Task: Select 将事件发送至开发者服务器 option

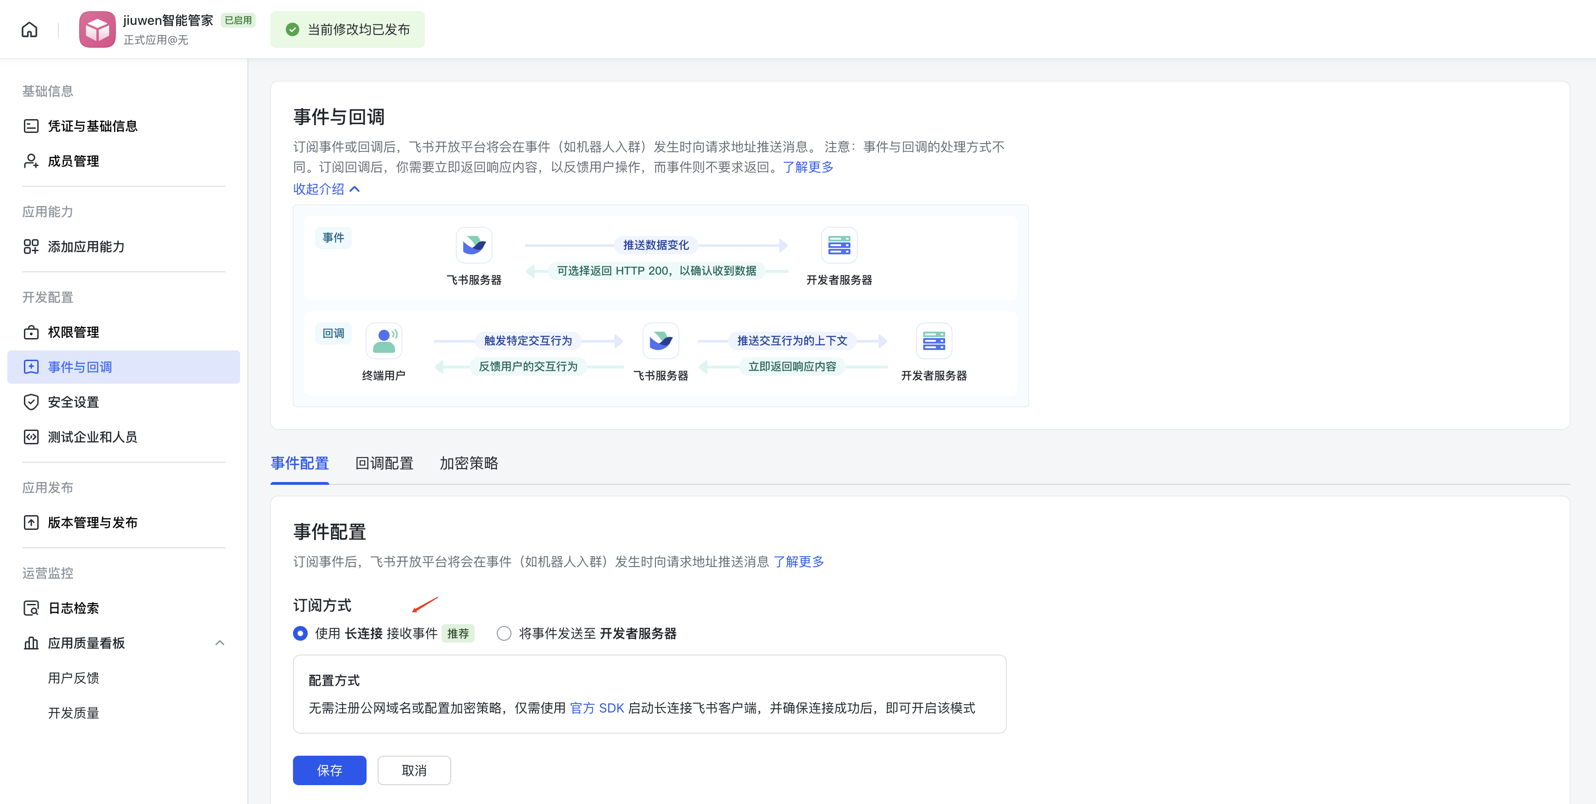Action: click(504, 633)
